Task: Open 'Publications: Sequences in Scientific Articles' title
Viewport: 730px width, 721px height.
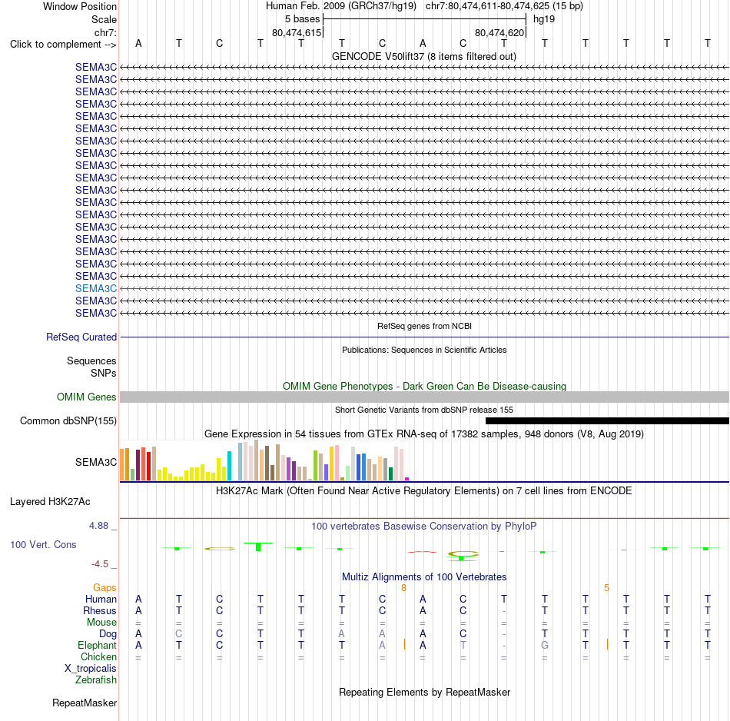Action: [x=424, y=350]
